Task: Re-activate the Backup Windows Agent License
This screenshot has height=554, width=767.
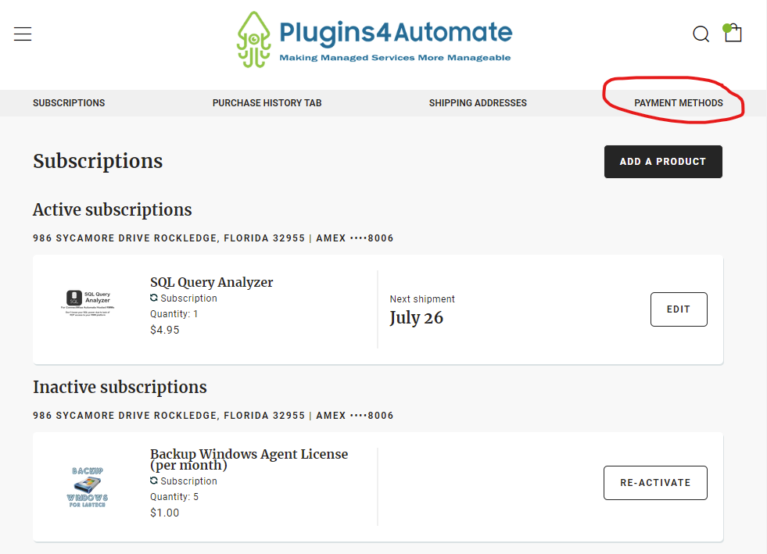Action: point(655,483)
